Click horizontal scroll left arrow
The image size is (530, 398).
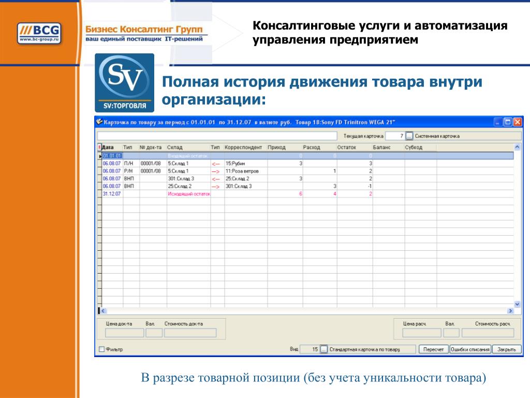(104, 311)
